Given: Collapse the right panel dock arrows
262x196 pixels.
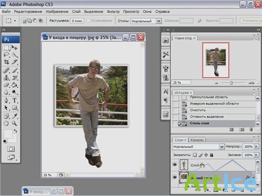Looking at the screenshot, I should coord(258,29).
